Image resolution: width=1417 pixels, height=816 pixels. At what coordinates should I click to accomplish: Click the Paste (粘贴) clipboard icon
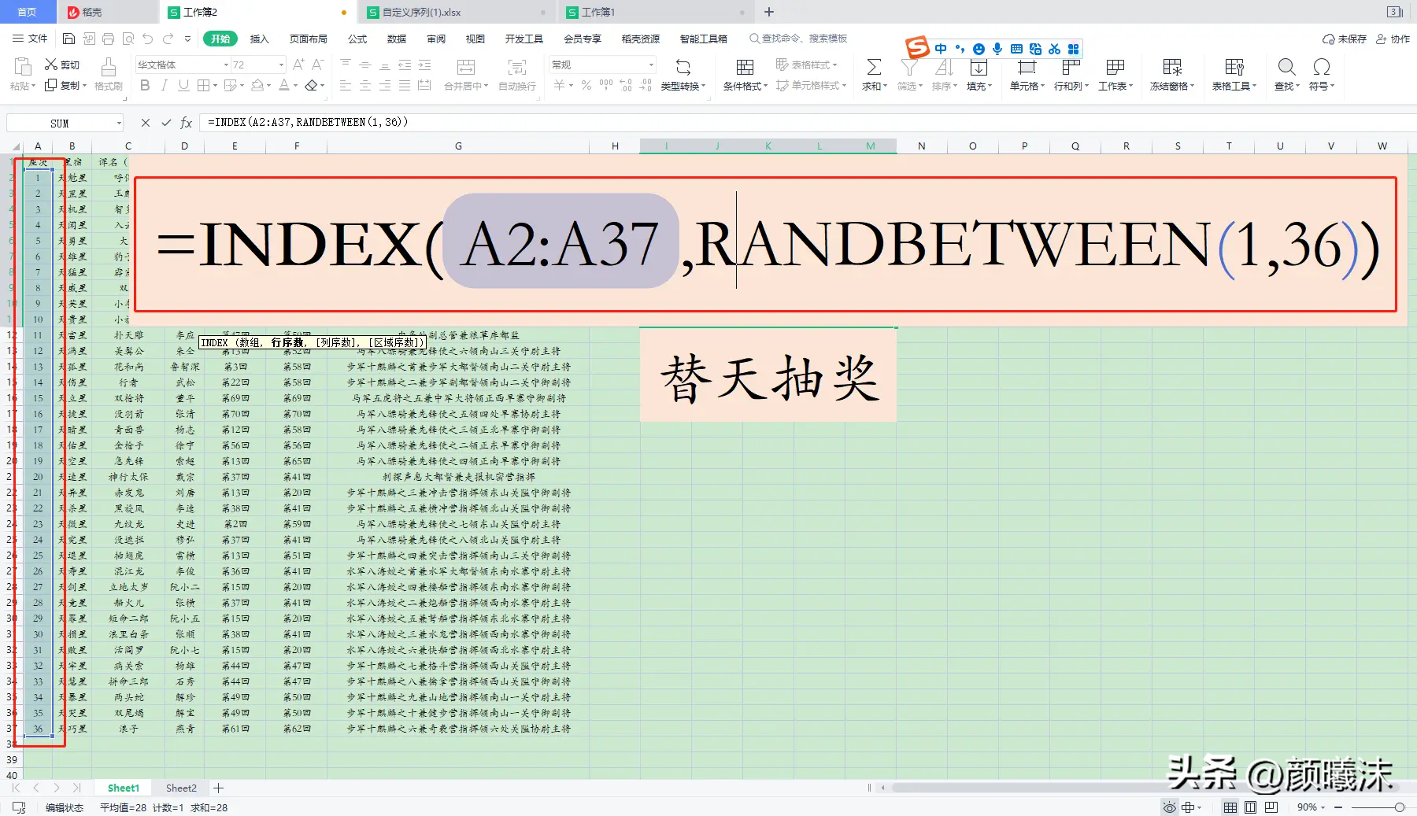point(23,66)
